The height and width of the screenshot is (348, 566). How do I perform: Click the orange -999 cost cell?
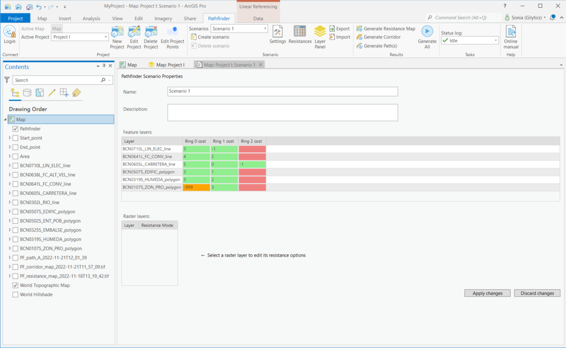(x=196, y=187)
